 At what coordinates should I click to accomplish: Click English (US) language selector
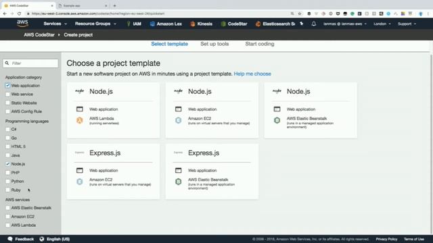click(58, 239)
